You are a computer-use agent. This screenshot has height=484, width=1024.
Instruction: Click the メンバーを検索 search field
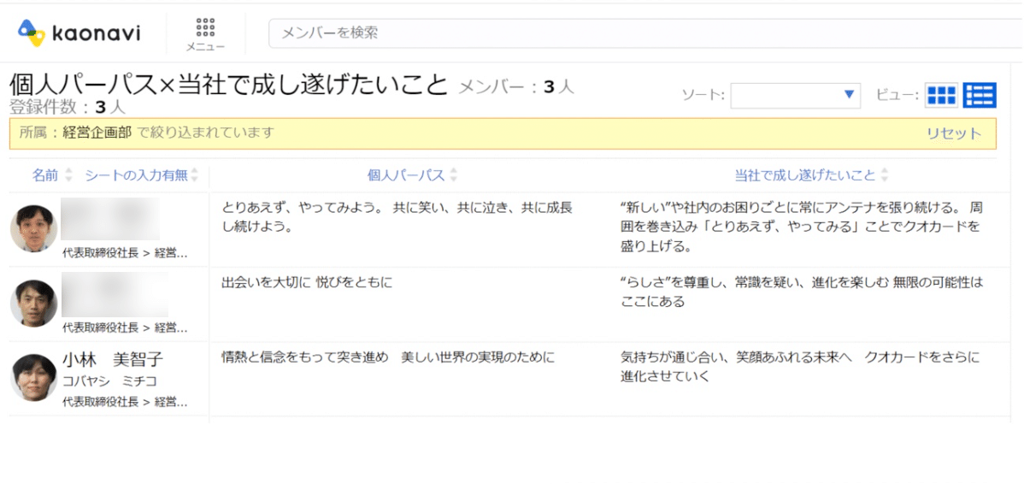coord(646,33)
